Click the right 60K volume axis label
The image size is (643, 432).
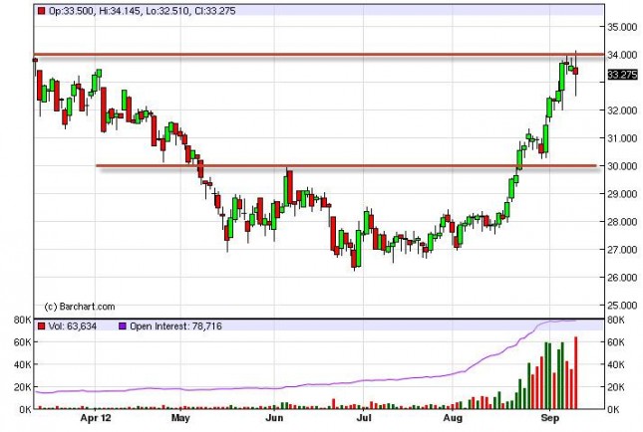click(616, 342)
